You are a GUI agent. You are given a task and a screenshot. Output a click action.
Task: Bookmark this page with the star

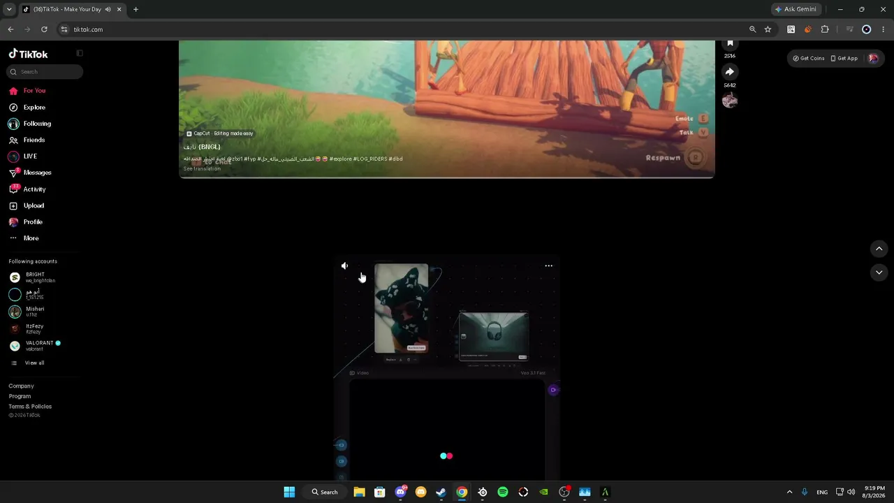(768, 29)
